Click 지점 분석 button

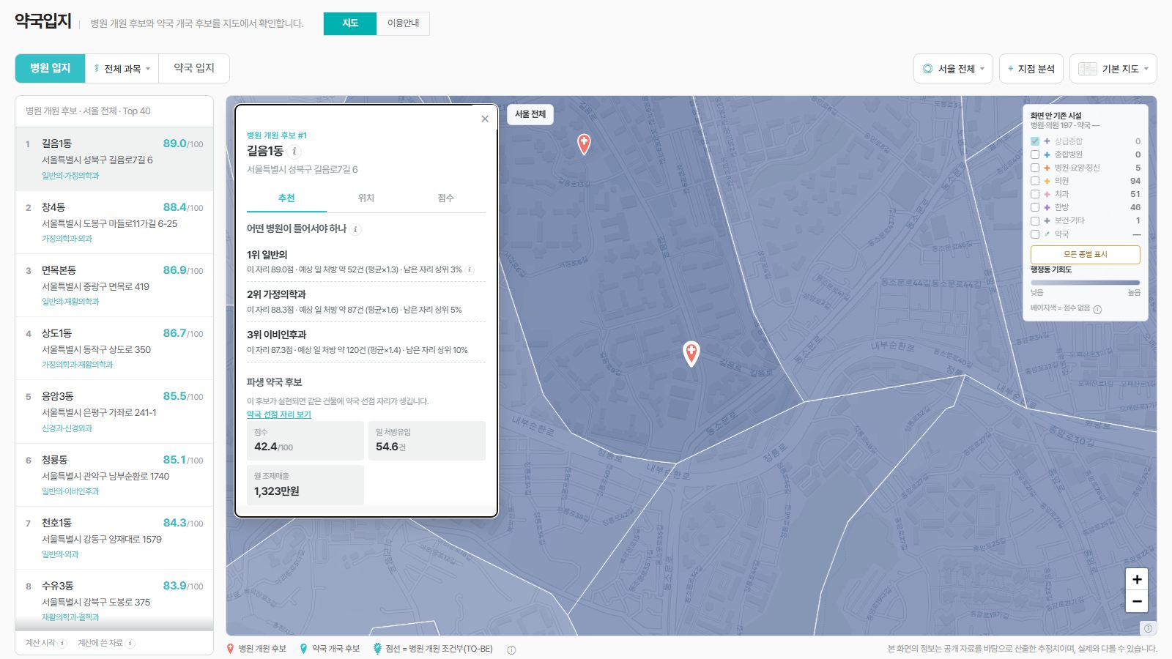(x=1031, y=68)
